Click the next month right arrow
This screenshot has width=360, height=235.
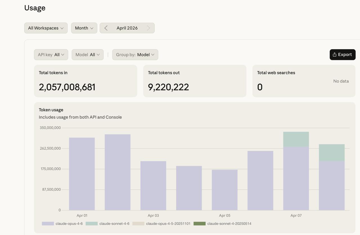tap(148, 28)
